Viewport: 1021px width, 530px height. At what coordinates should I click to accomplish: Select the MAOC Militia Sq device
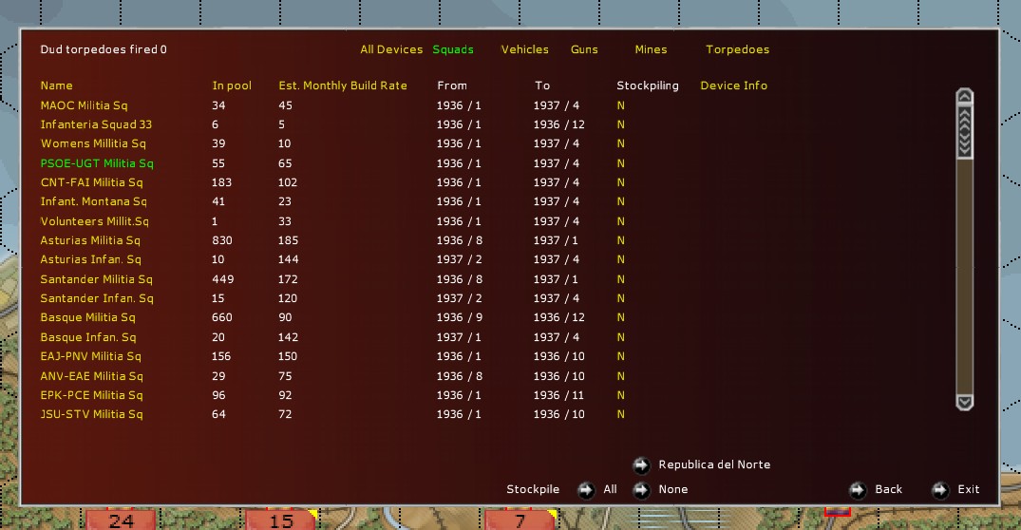point(84,105)
